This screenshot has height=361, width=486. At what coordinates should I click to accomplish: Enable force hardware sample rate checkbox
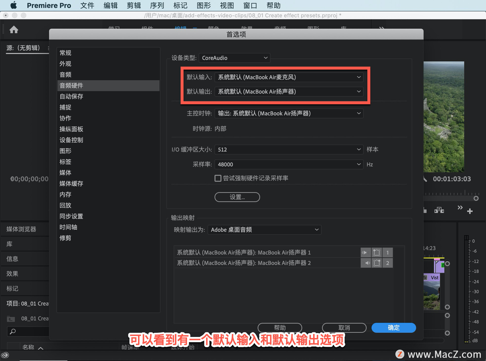[x=218, y=178]
